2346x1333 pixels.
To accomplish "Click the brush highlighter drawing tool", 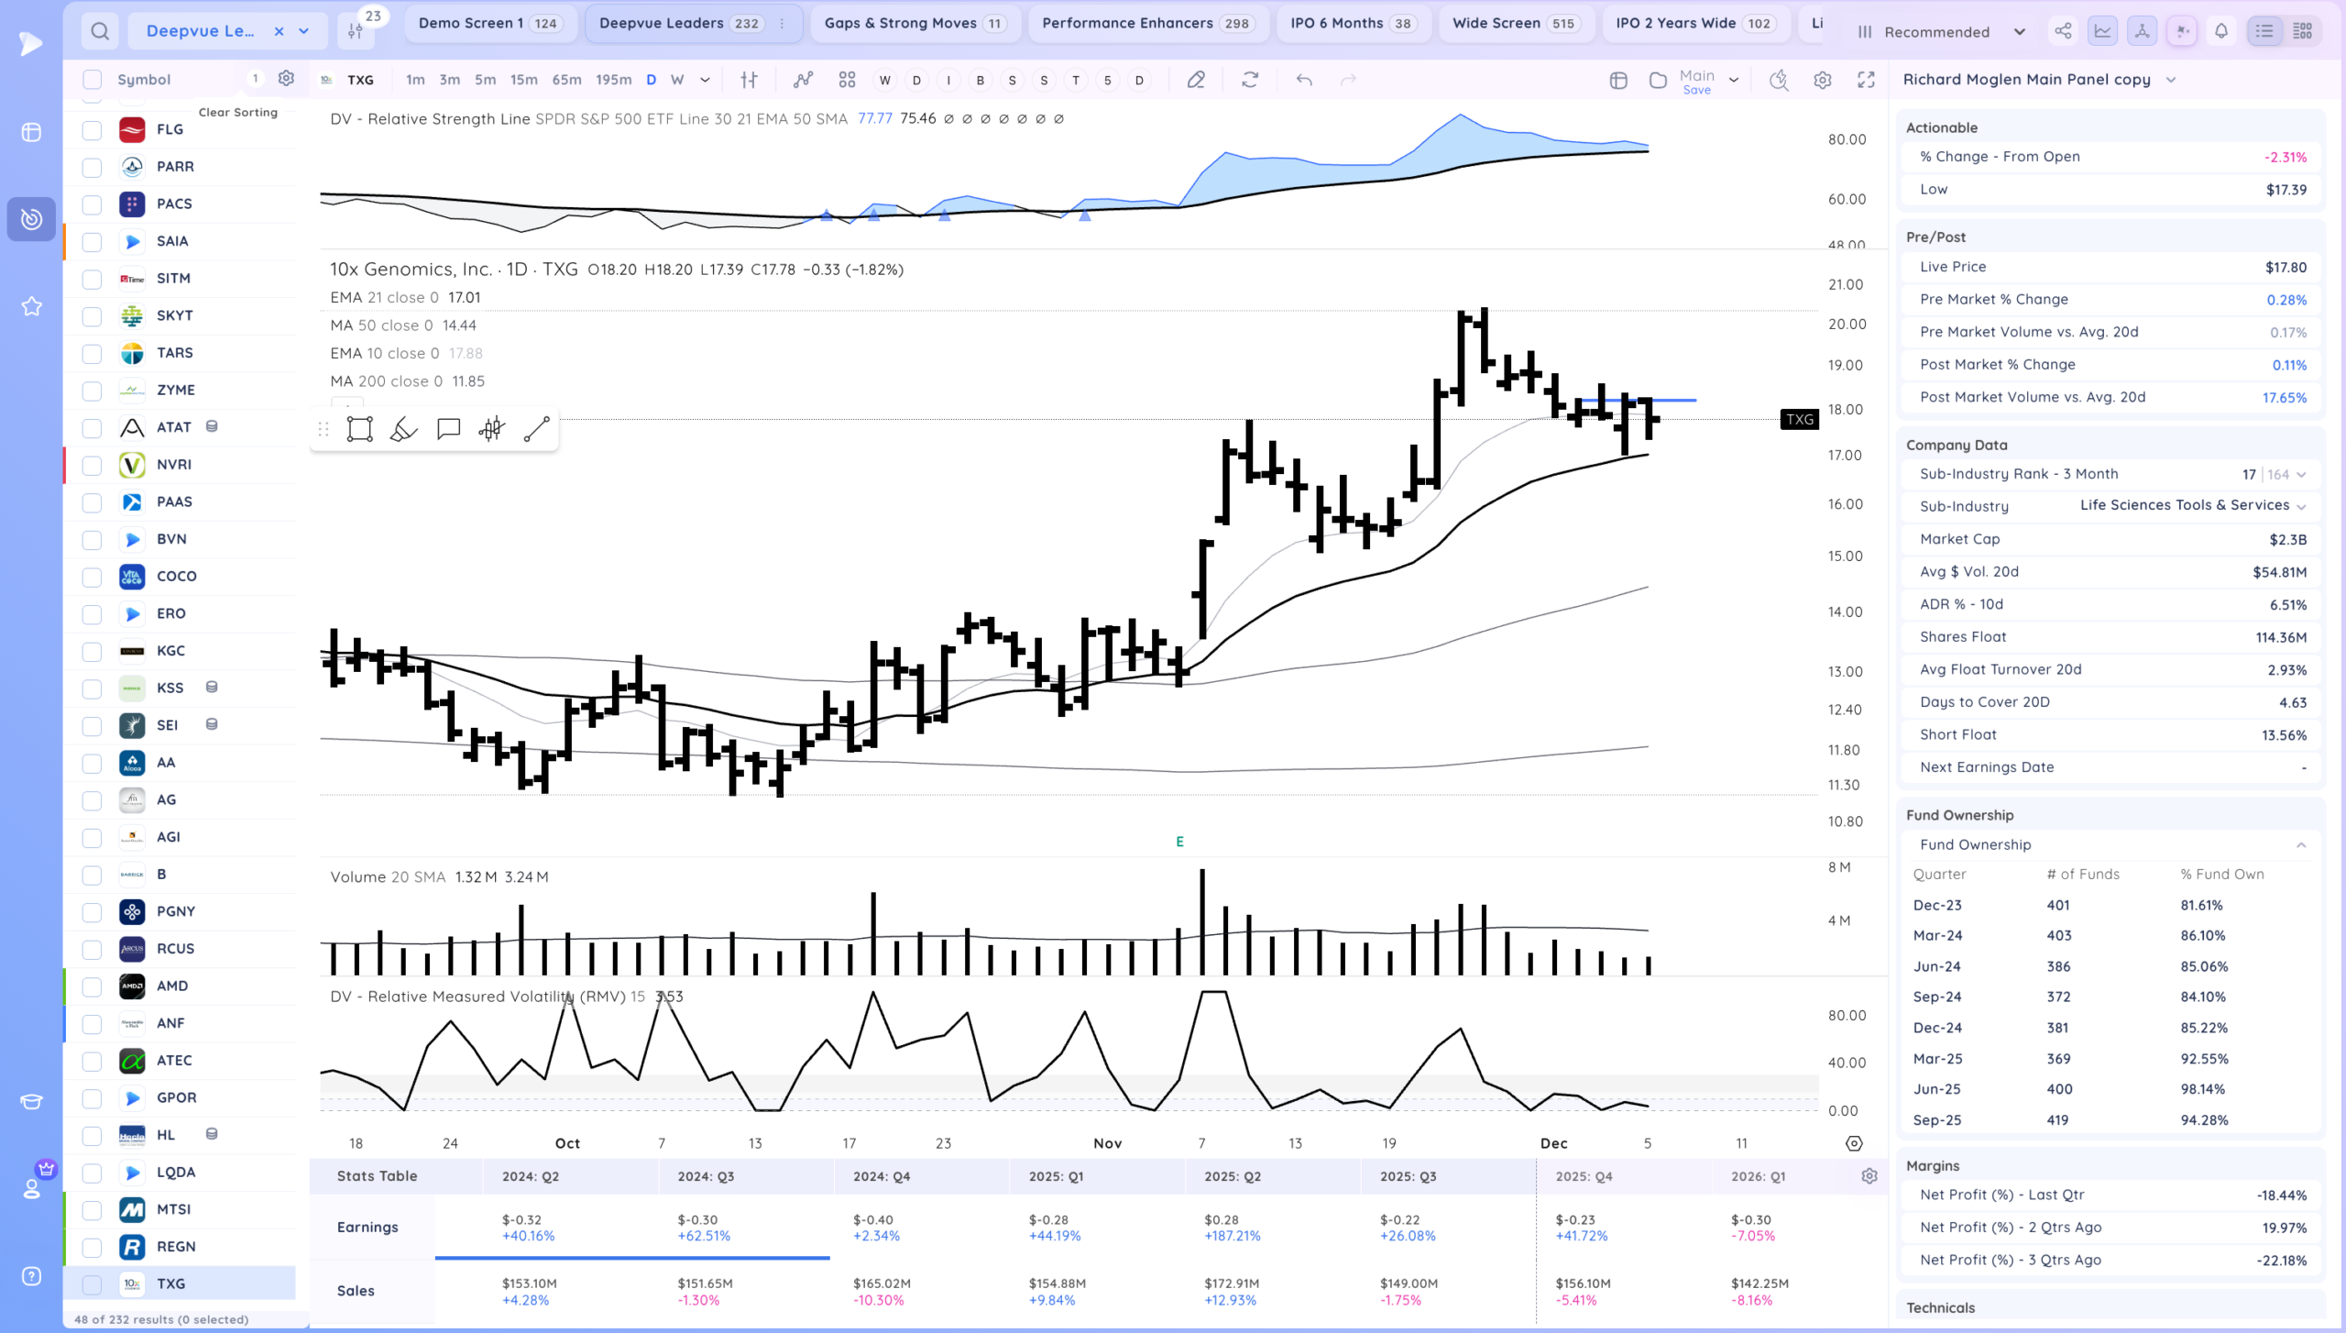I will pyautogui.click(x=403, y=429).
